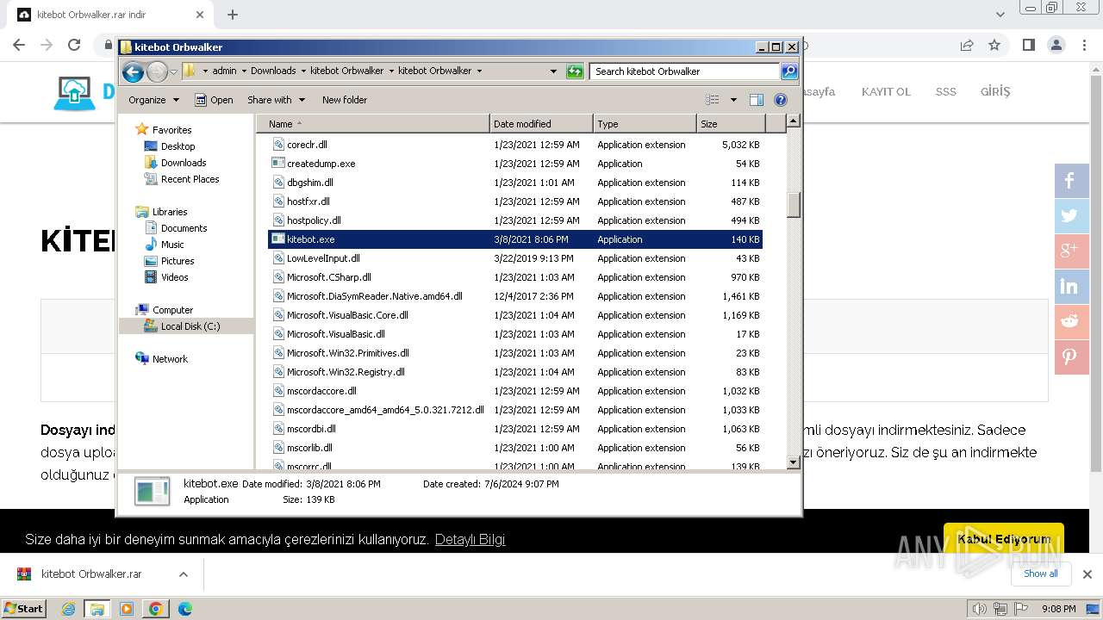Click the search magnifier icon in Explorer
Image resolution: width=1103 pixels, height=620 pixels.
click(788, 71)
